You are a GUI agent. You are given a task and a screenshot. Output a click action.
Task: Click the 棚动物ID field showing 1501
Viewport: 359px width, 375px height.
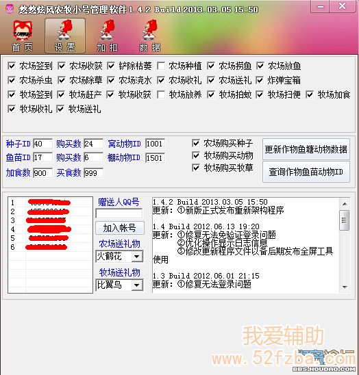[156, 158]
